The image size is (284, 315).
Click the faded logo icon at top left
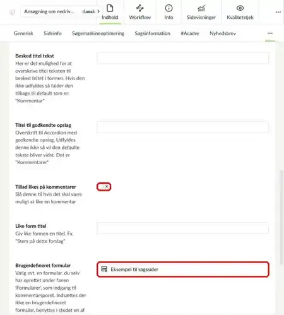pyautogui.click(x=13, y=13)
